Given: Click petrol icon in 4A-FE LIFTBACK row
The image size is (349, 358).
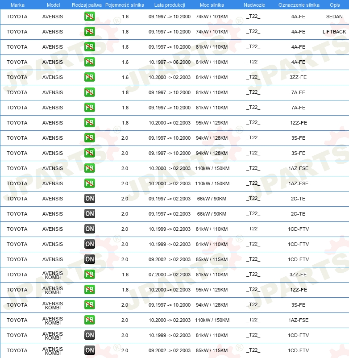Looking at the screenshot, I should pyautogui.click(x=89, y=32).
